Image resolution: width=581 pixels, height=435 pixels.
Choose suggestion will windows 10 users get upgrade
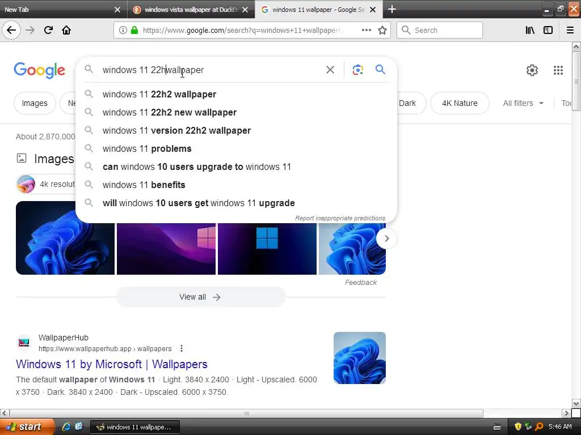[x=236, y=203]
